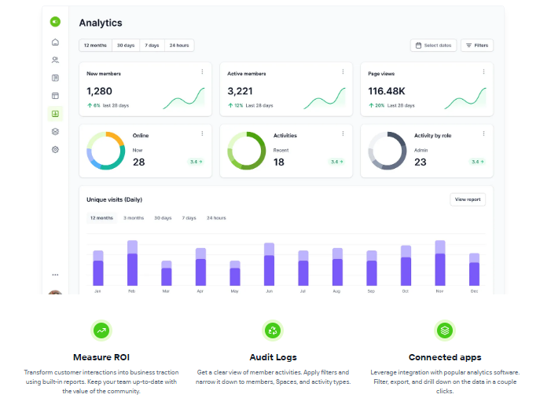Open the Page views card options menu
Image resolution: width=551 pixels, height=409 pixels.
484,71
